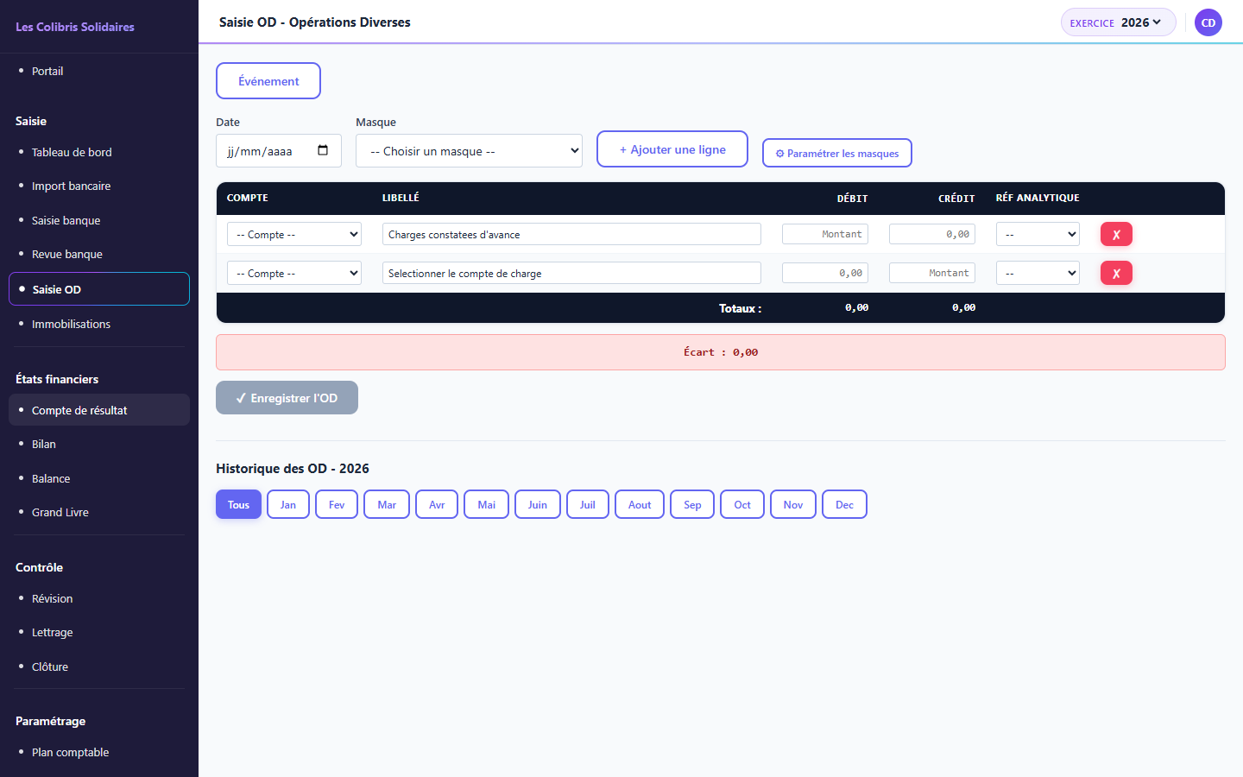Screen dimensions: 1243x777
Task: Expand the Choisir un masque dropdown
Action: [x=469, y=151]
